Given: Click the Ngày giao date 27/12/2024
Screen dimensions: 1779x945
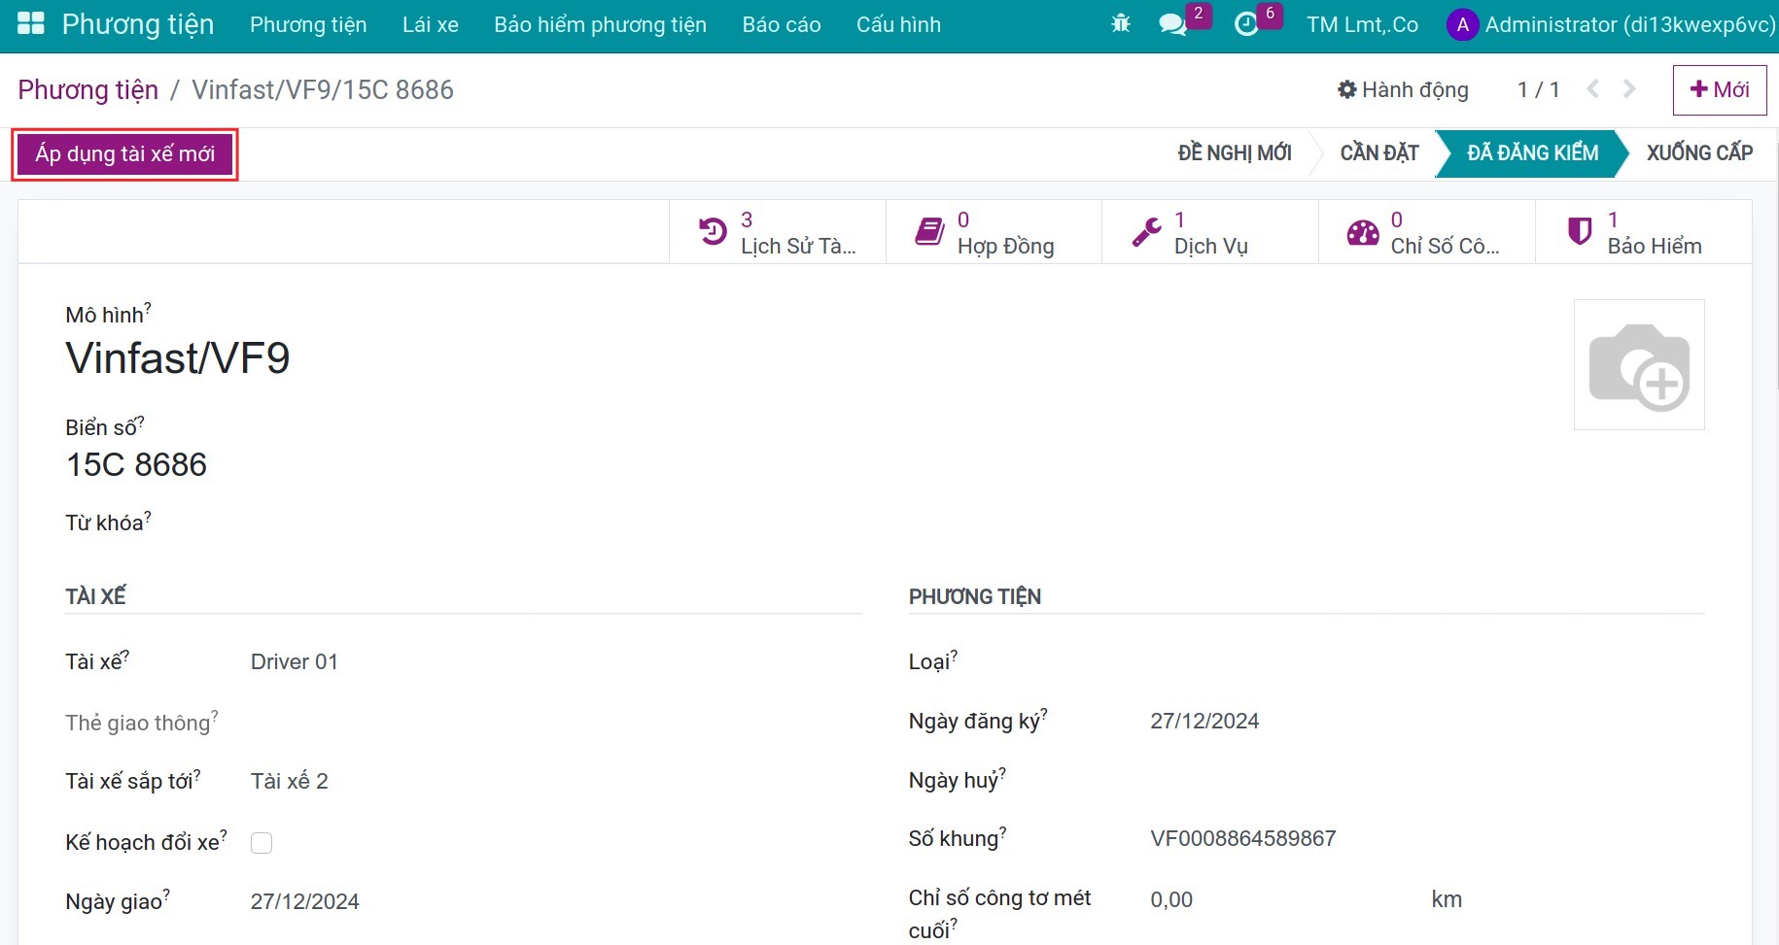Looking at the screenshot, I should click(x=304, y=902).
